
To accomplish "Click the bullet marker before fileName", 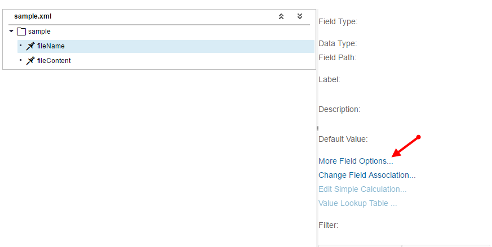I will click(21, 46).
